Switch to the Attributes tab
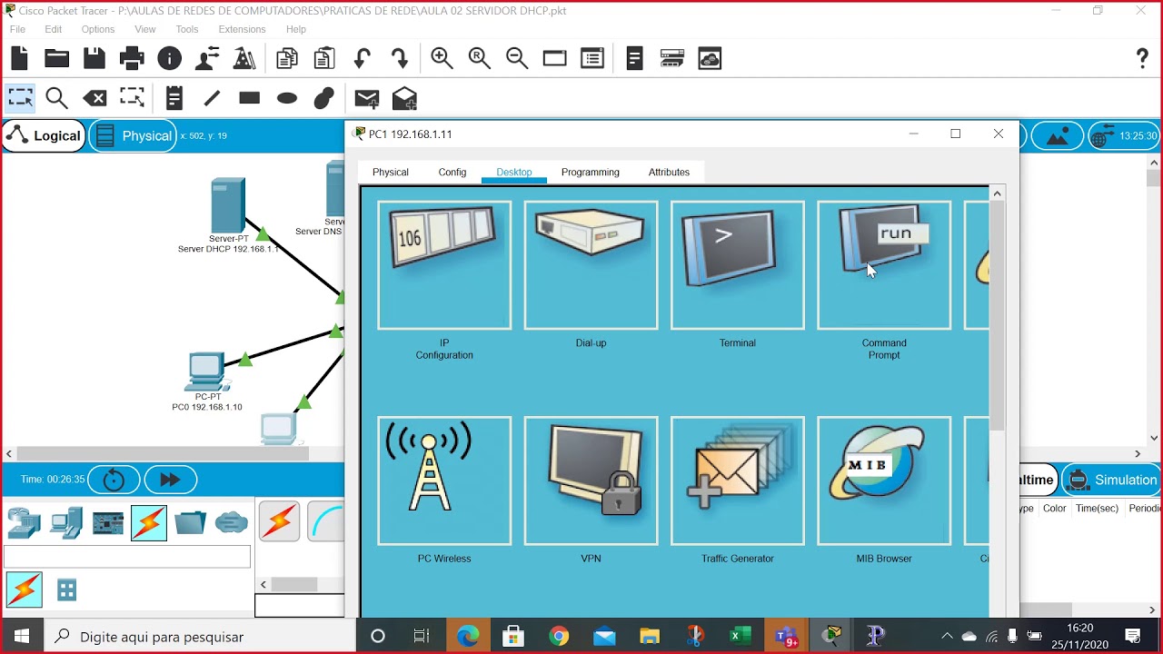This screenshot has height=654, width=1163. tap(669, 172)
